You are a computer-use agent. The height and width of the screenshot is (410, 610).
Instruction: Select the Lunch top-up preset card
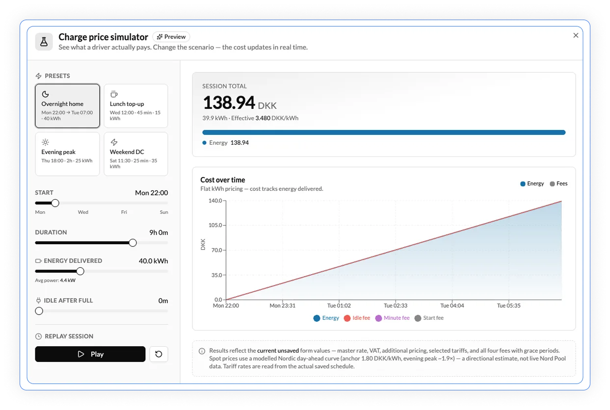pos(136,105)
